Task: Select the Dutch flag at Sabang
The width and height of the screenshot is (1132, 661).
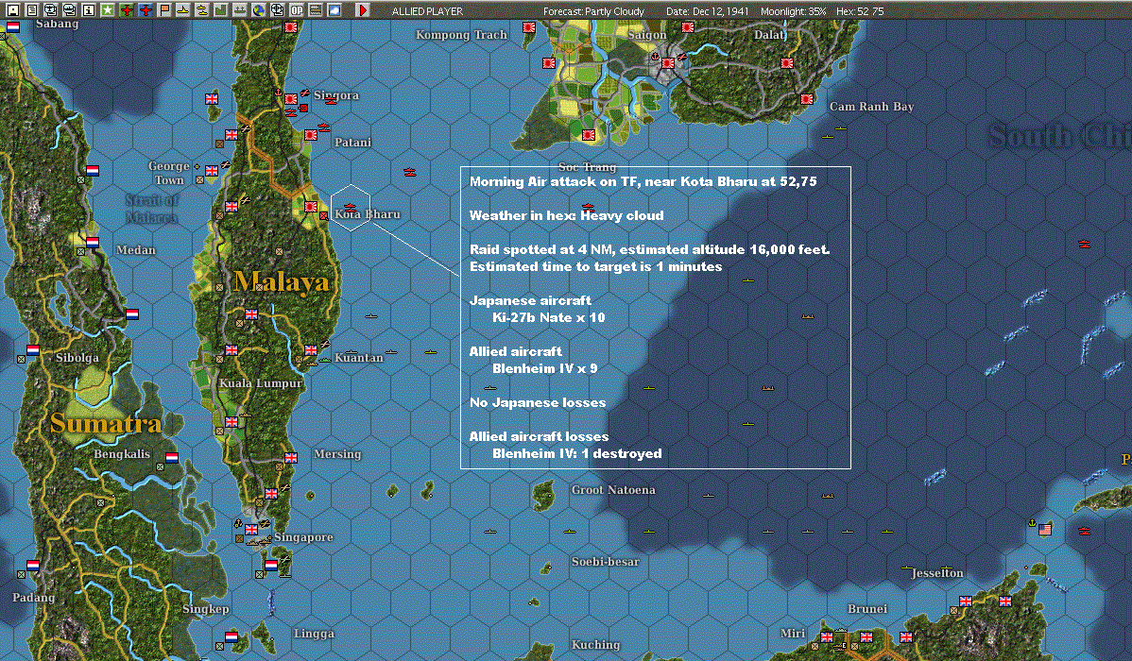Action: tap(13, 27)
